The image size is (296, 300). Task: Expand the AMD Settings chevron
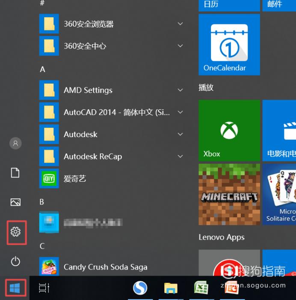[x=180, y=90]
